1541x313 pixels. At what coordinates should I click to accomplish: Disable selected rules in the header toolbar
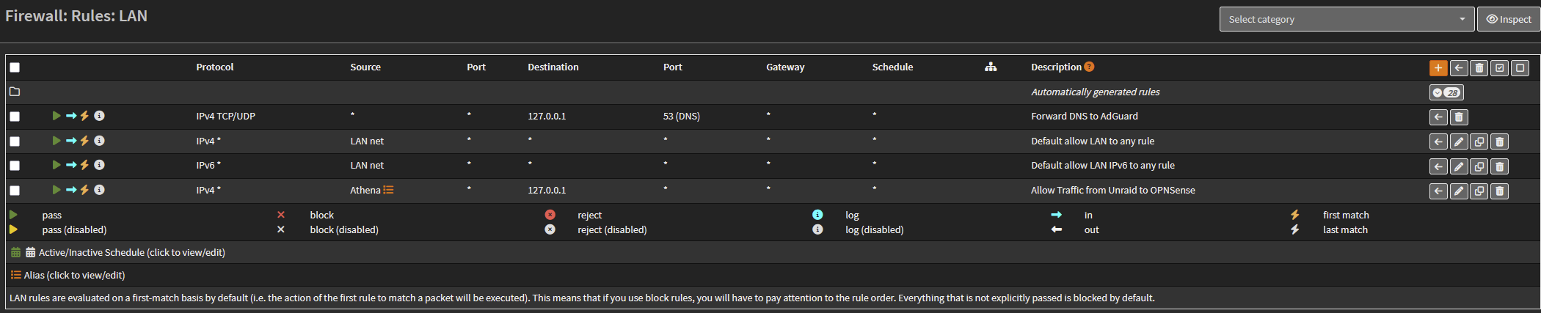(x=1520, y=68)
